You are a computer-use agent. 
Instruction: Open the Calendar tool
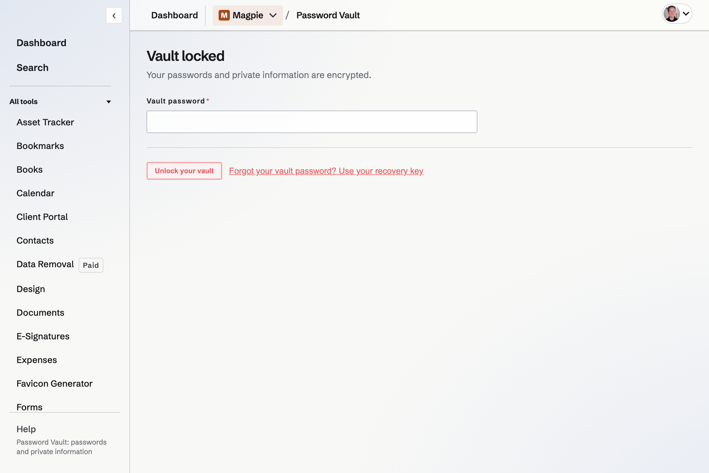[35, 193]
